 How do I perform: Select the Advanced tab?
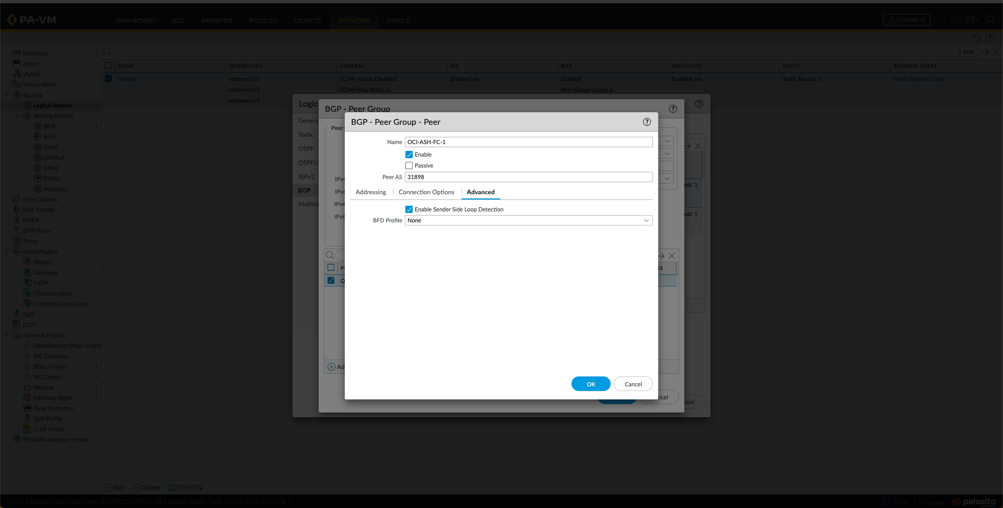coord(481,192)
